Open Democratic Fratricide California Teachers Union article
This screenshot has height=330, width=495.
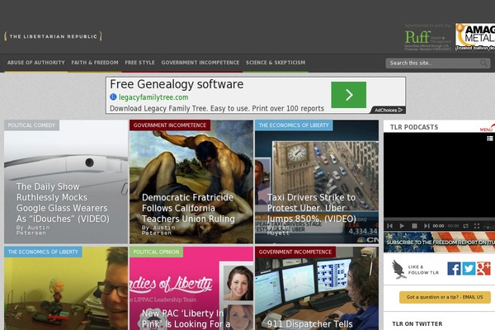coord(188,208)
